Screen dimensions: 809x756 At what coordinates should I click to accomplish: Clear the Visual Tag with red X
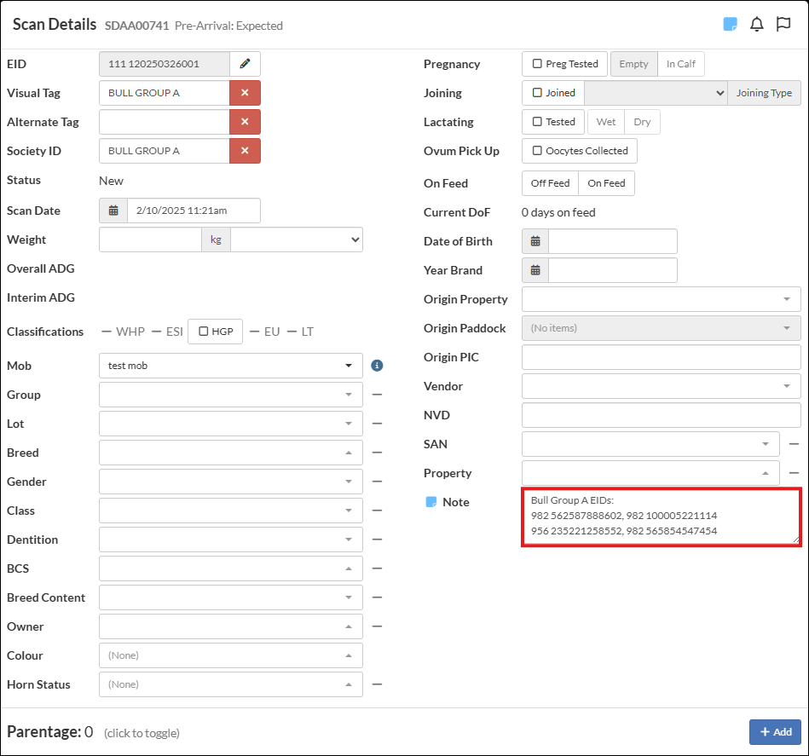[245, 93]
